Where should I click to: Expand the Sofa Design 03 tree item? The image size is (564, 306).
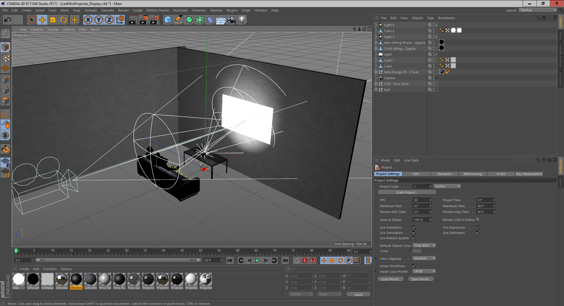[x=376, y=72]
